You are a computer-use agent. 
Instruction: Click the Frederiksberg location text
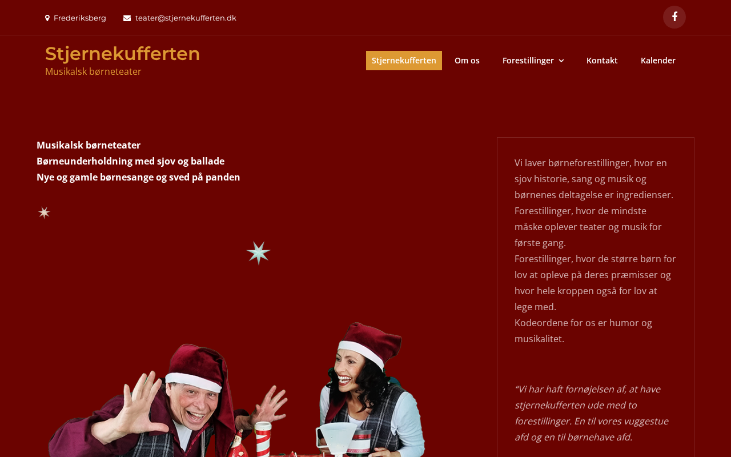(80, 18)
